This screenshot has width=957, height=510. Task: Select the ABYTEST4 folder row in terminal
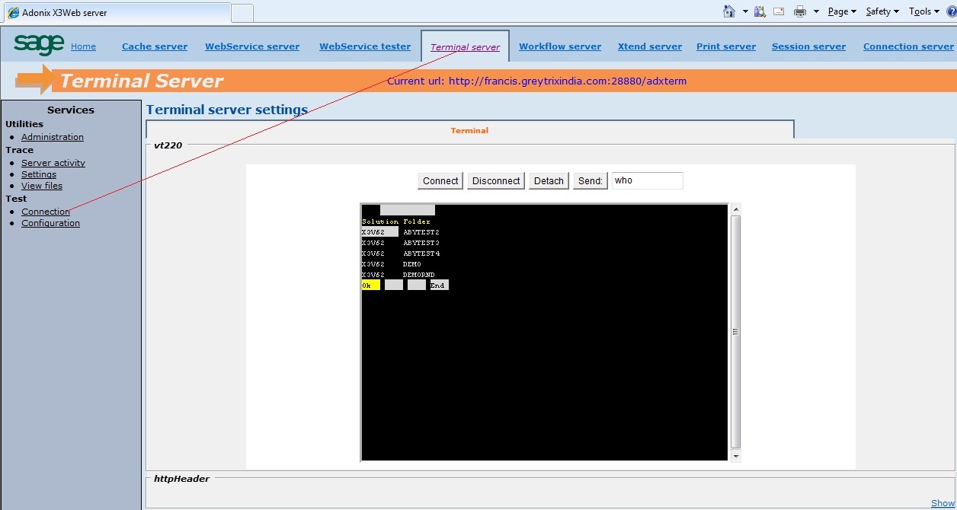tap(401, 253)
